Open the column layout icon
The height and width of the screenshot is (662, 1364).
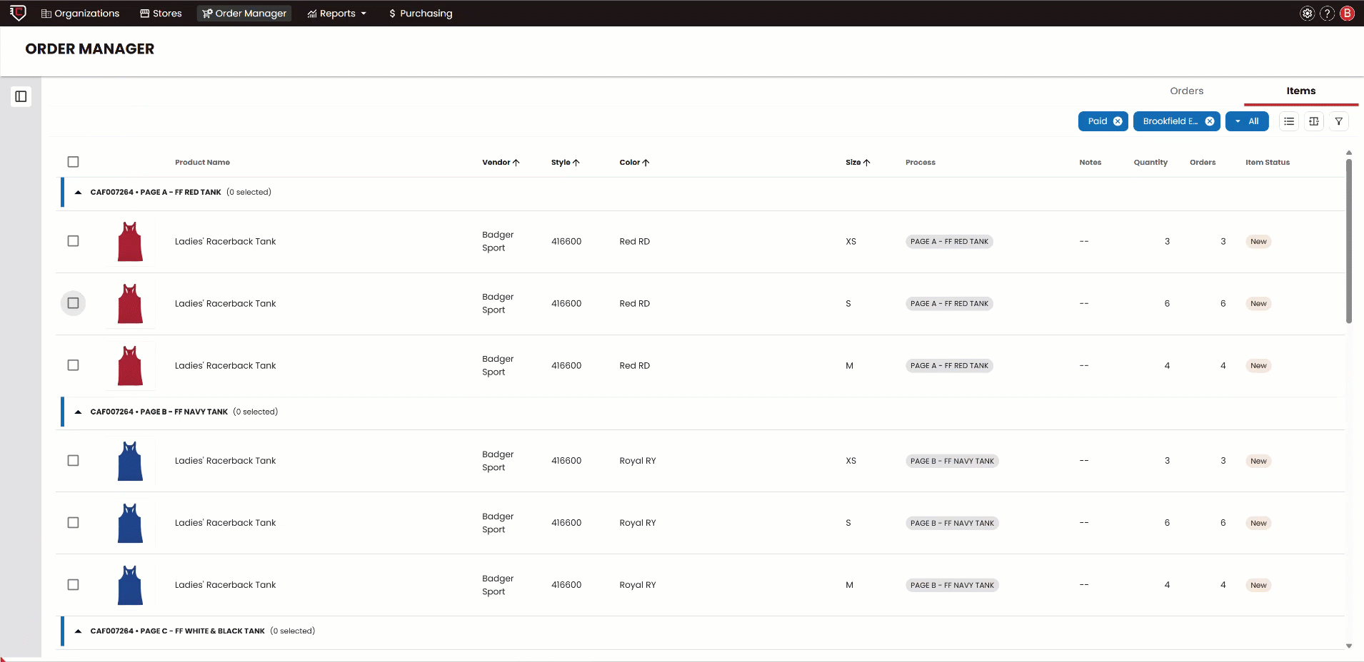(x=1314, y=121)
